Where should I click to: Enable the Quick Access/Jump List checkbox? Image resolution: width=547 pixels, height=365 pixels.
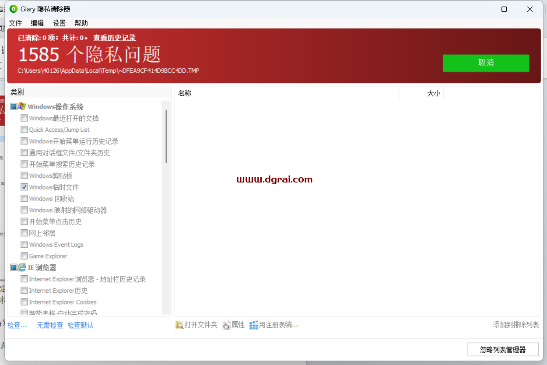tap(24, 130)
